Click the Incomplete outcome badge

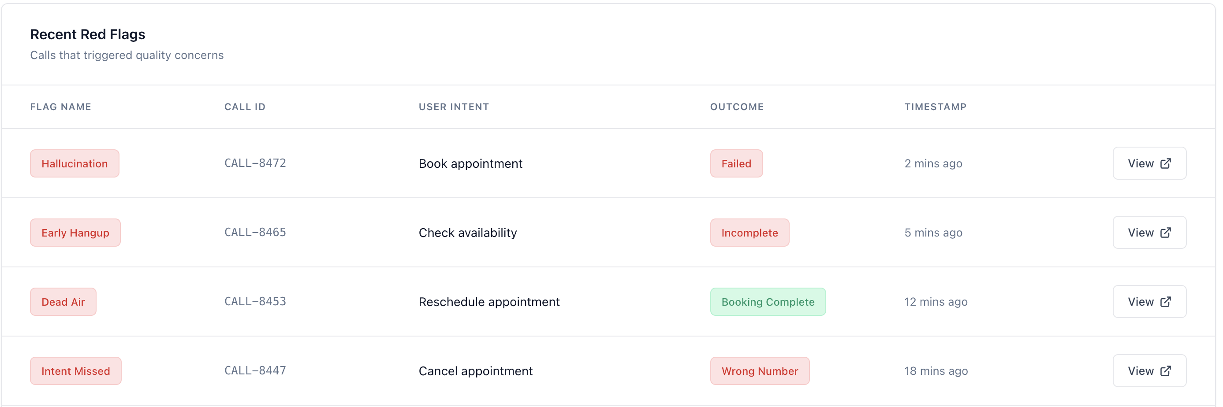click(x=749, y=233)
